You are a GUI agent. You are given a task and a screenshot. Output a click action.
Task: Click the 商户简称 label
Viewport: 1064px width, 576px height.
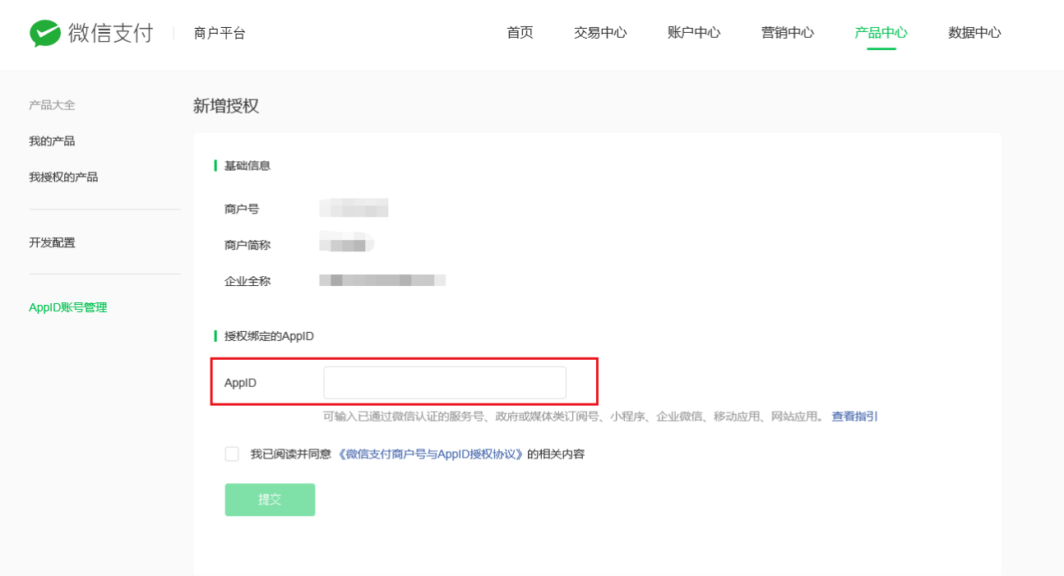click(x=247, y=245)
